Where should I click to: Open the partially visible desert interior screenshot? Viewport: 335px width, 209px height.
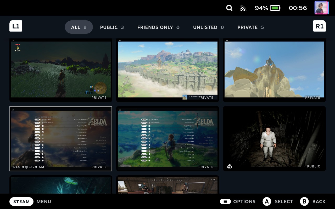point(167,185)
